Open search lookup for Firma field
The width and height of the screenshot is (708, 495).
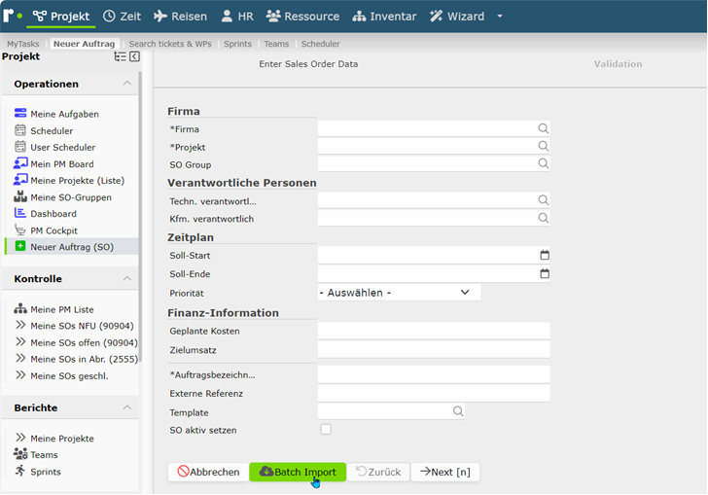pos(544,128)
